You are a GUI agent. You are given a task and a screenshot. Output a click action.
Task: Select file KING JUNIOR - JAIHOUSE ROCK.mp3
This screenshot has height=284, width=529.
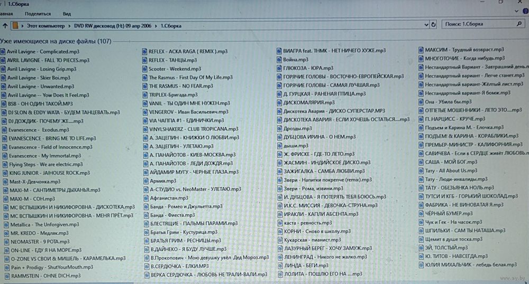[x=47, y=173]
